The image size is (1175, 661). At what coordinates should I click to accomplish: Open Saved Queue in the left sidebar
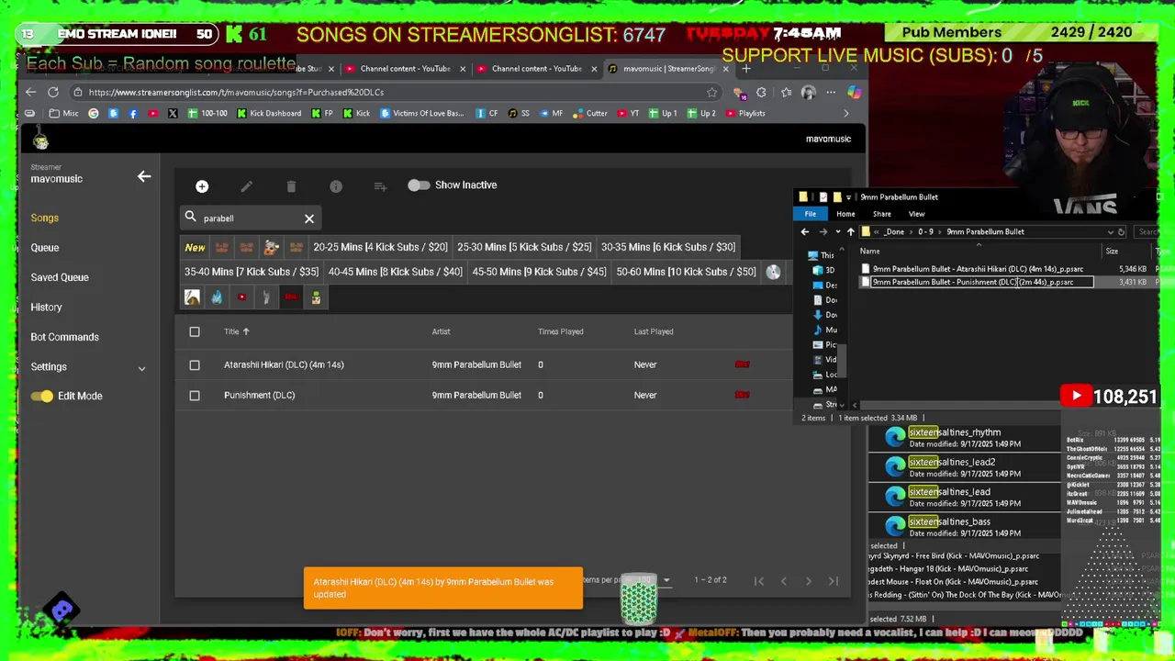pos(60,277)
